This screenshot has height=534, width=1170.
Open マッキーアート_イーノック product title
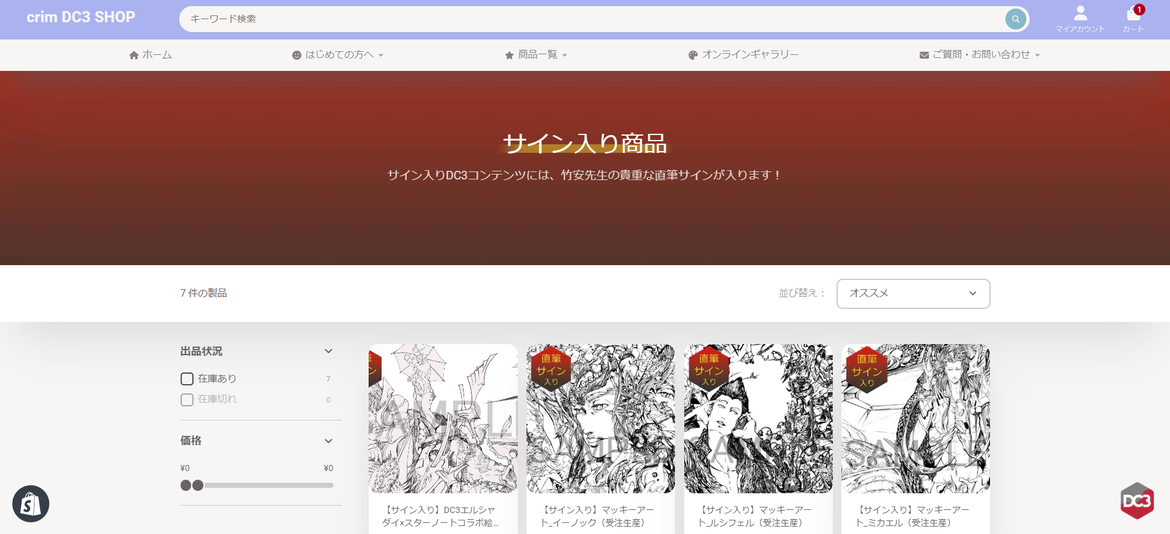pos(597,517)
